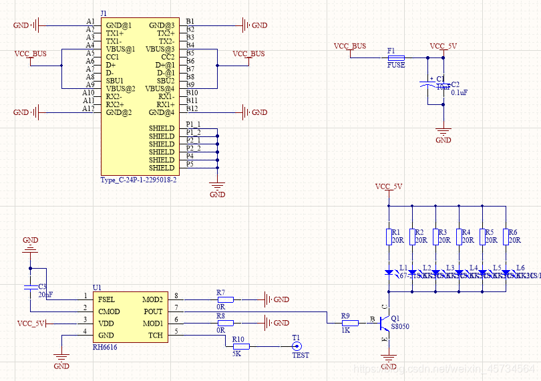Select transistor Q1 symbol
The image size is (541, 381).
(385, 324)
